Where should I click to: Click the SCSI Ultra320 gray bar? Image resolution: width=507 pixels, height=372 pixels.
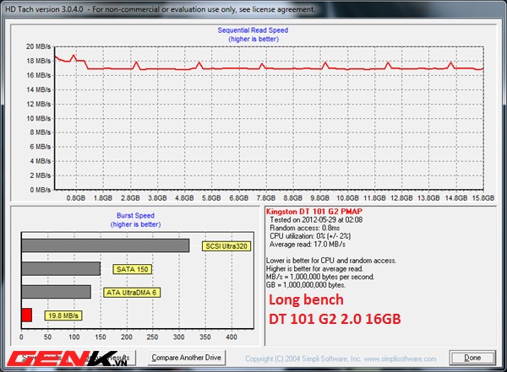coord(106,245)
